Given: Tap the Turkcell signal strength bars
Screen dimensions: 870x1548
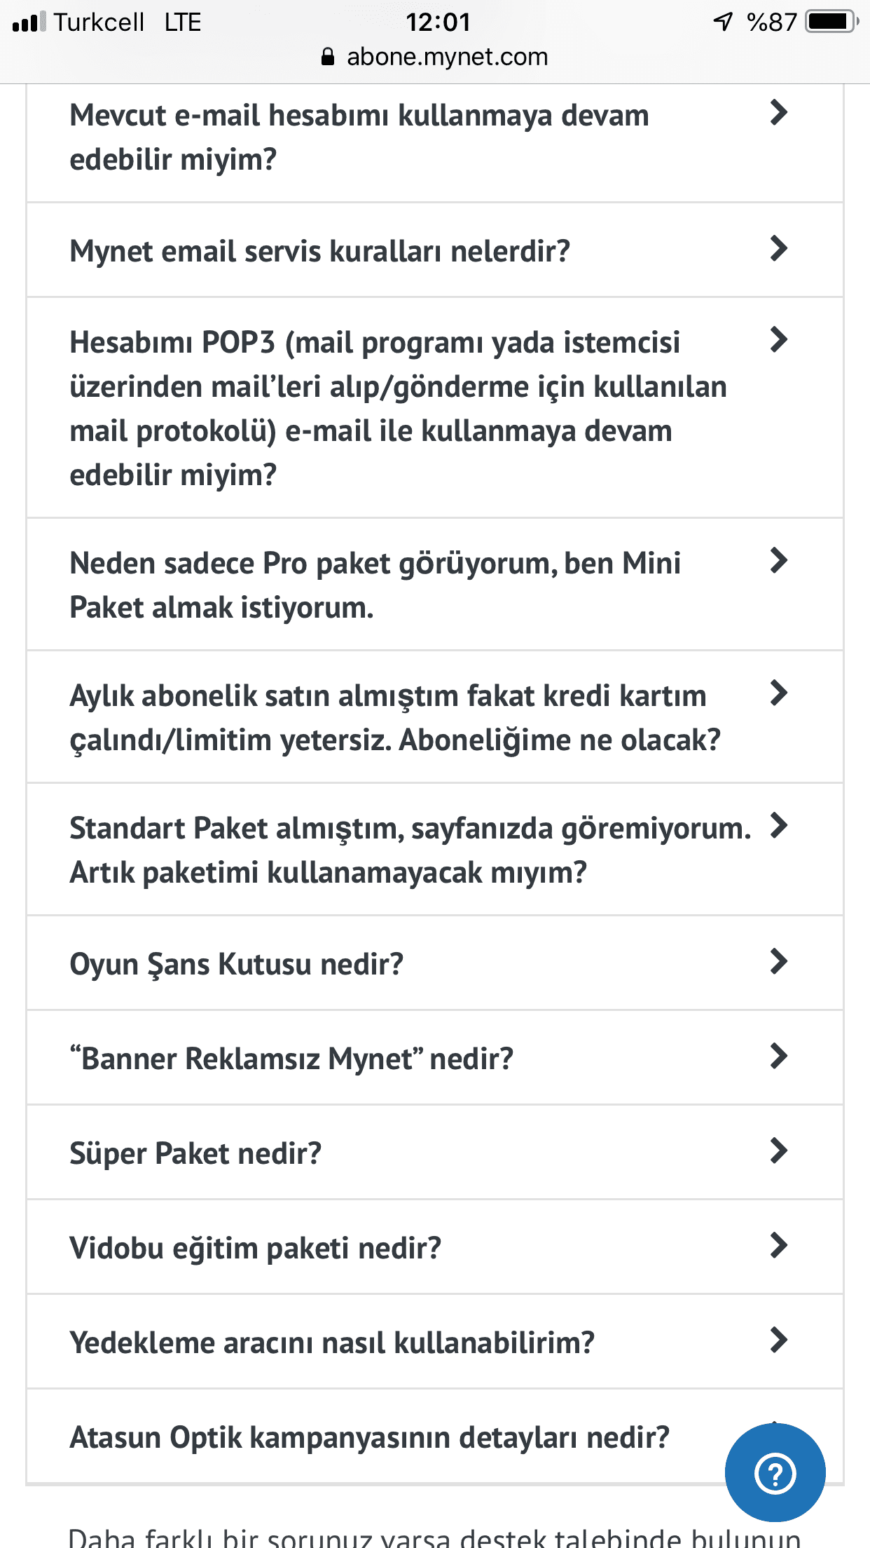Looking at the screenshot, I should 29,22.
